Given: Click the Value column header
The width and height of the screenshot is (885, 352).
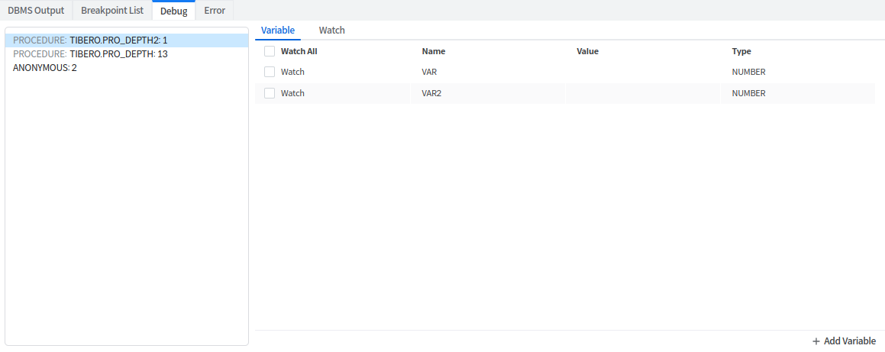Looking at the screenshot, I should point(587,51).
